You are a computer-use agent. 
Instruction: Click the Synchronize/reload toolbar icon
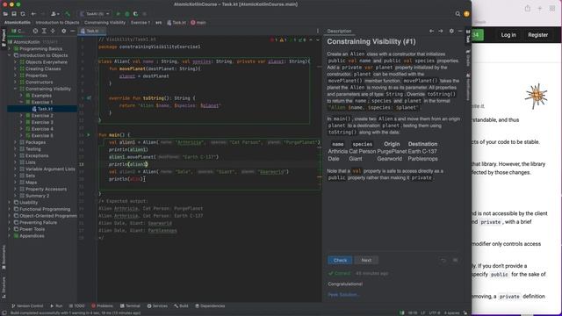pos(23,14)
